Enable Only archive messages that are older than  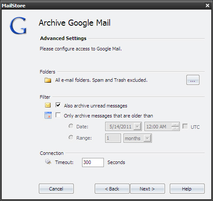pyautogui.click(x=58, y=115)
